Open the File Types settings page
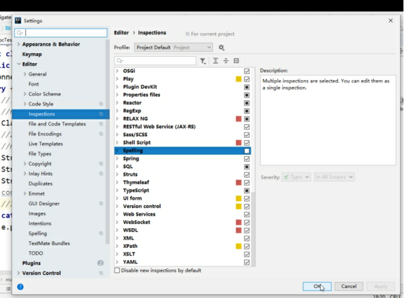Viewport: 404px width, 298px height. [x=40, y=154]
